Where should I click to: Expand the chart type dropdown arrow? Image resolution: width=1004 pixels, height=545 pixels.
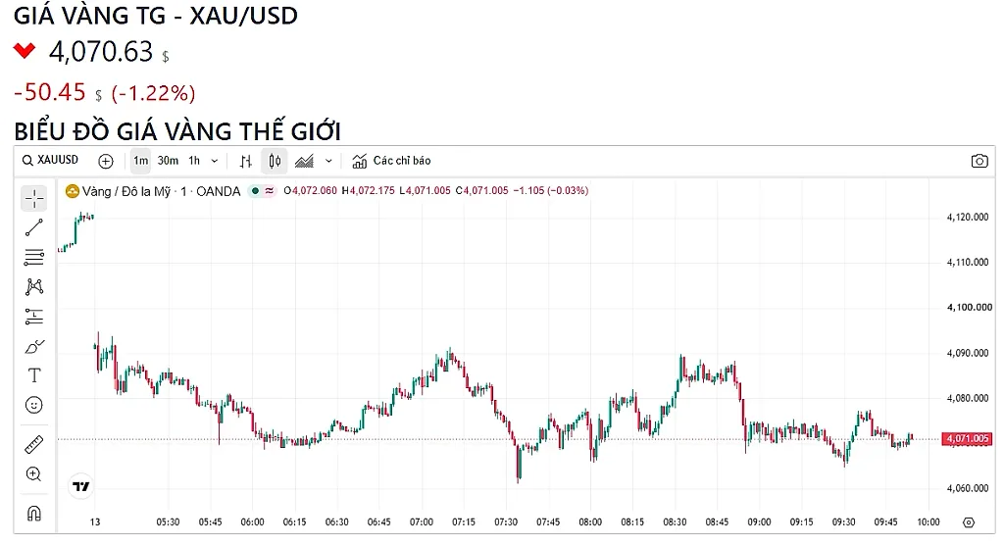(x=328, y=161)
